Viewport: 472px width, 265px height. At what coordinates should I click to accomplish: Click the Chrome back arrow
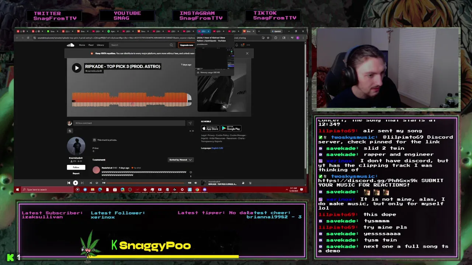(17, 38)
